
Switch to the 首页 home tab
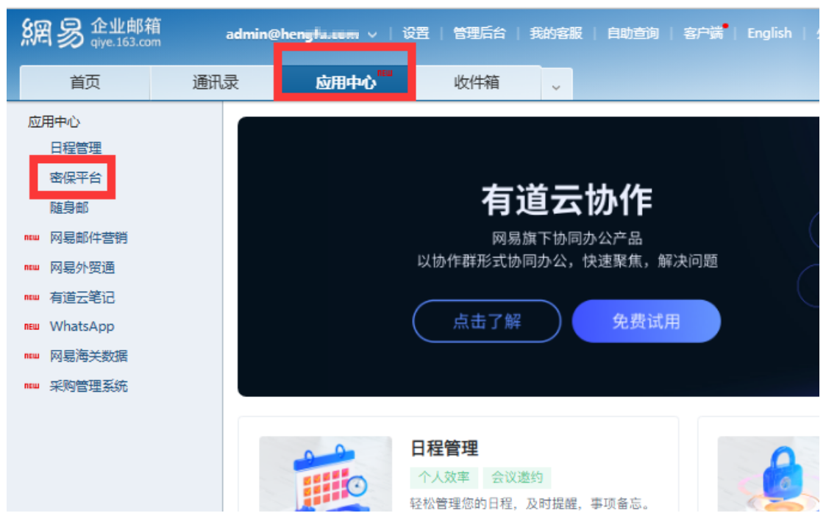coord(85,82)
